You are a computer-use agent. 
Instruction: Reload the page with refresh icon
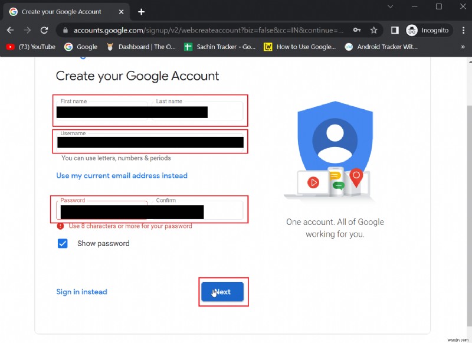tap(44, 30)
